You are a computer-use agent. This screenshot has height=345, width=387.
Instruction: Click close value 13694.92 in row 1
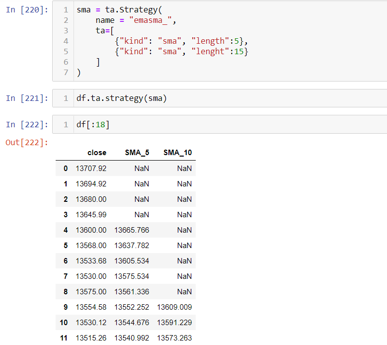(91, 184)
